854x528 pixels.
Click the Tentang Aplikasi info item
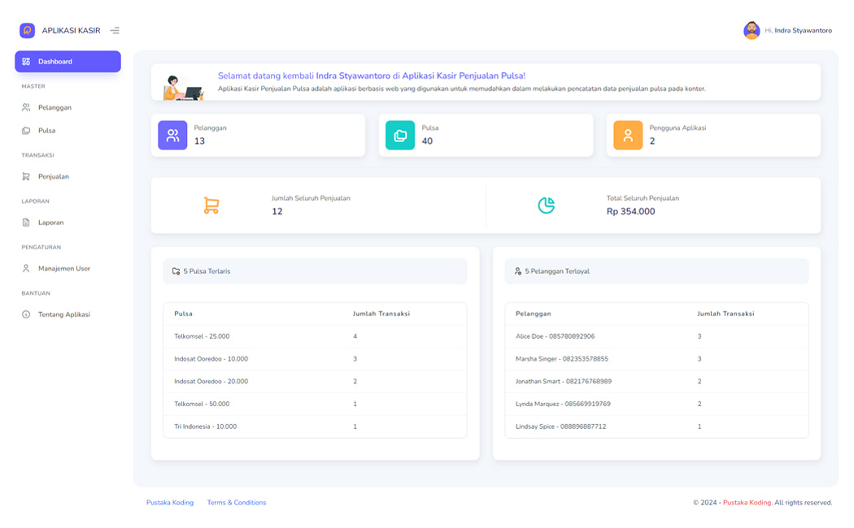coord(63,314)
